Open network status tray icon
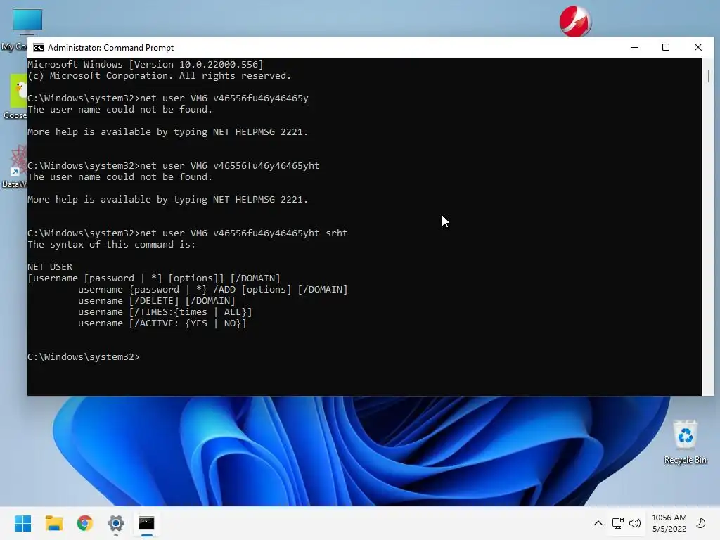 [617, 523]
